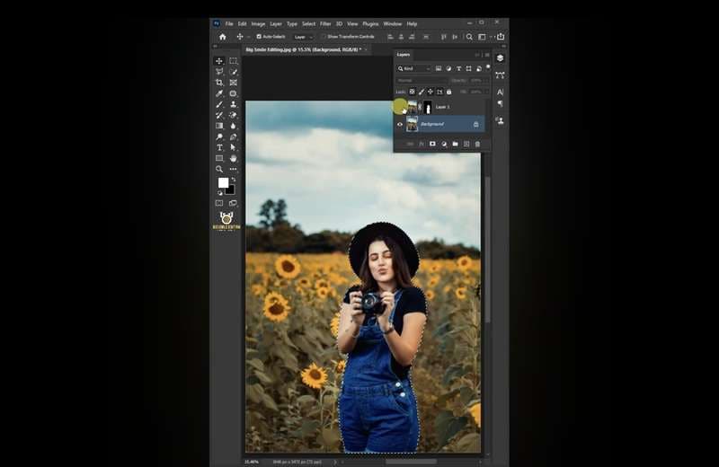Turn layer filtering on or off
Image resolution: width=719 pixels, height=467 pixels.
pos(488,67)
